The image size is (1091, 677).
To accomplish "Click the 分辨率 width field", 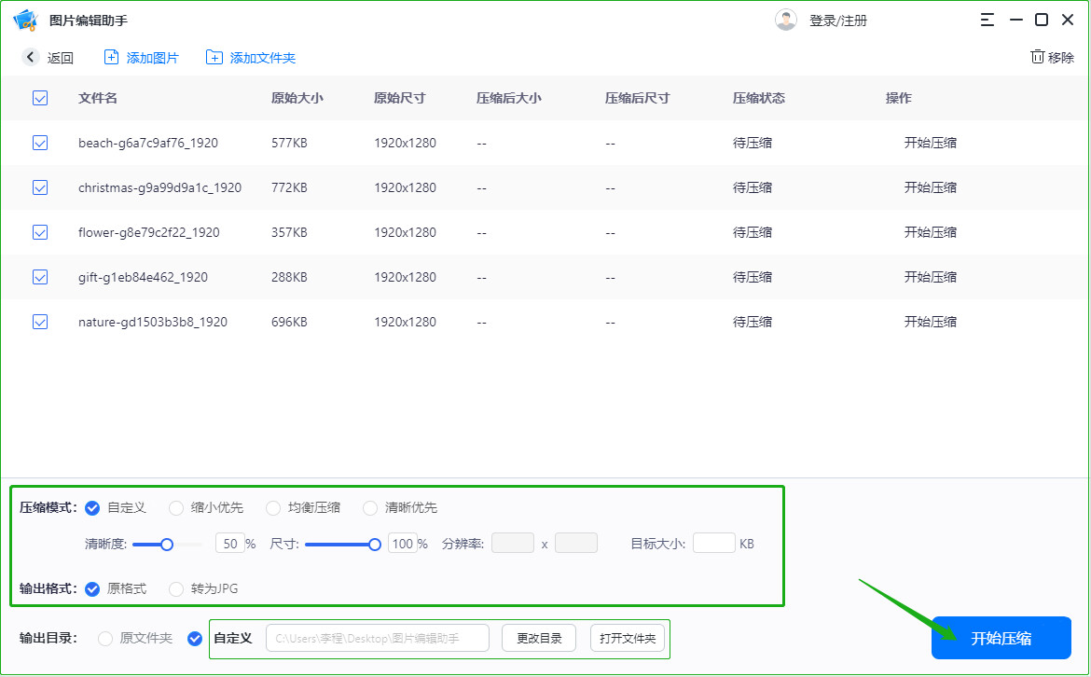I will 513,543.
